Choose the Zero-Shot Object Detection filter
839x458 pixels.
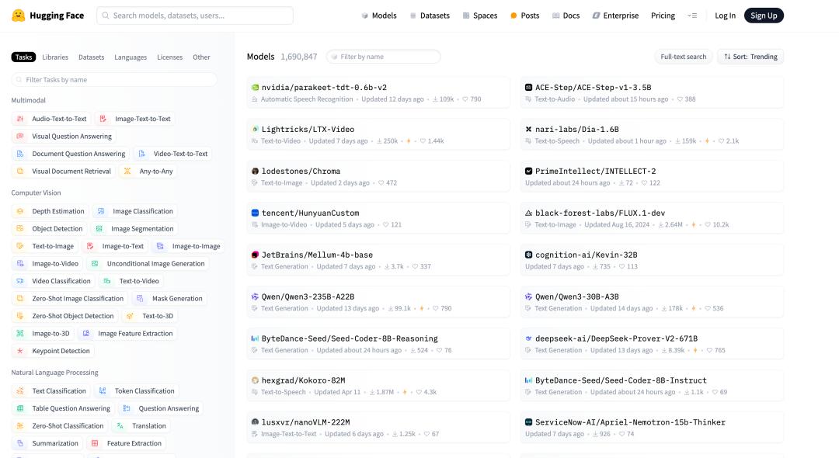[64, 317]
